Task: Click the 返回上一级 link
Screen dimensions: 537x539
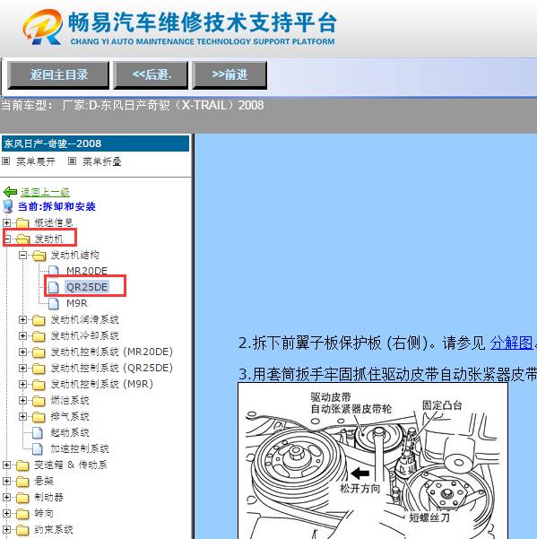Action: [45, 192]
